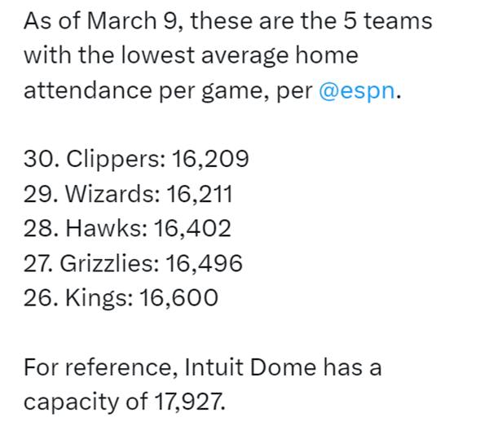Click the word attendance in the tweet
This screenshot has height=426, width=489.
click(88, 90)
